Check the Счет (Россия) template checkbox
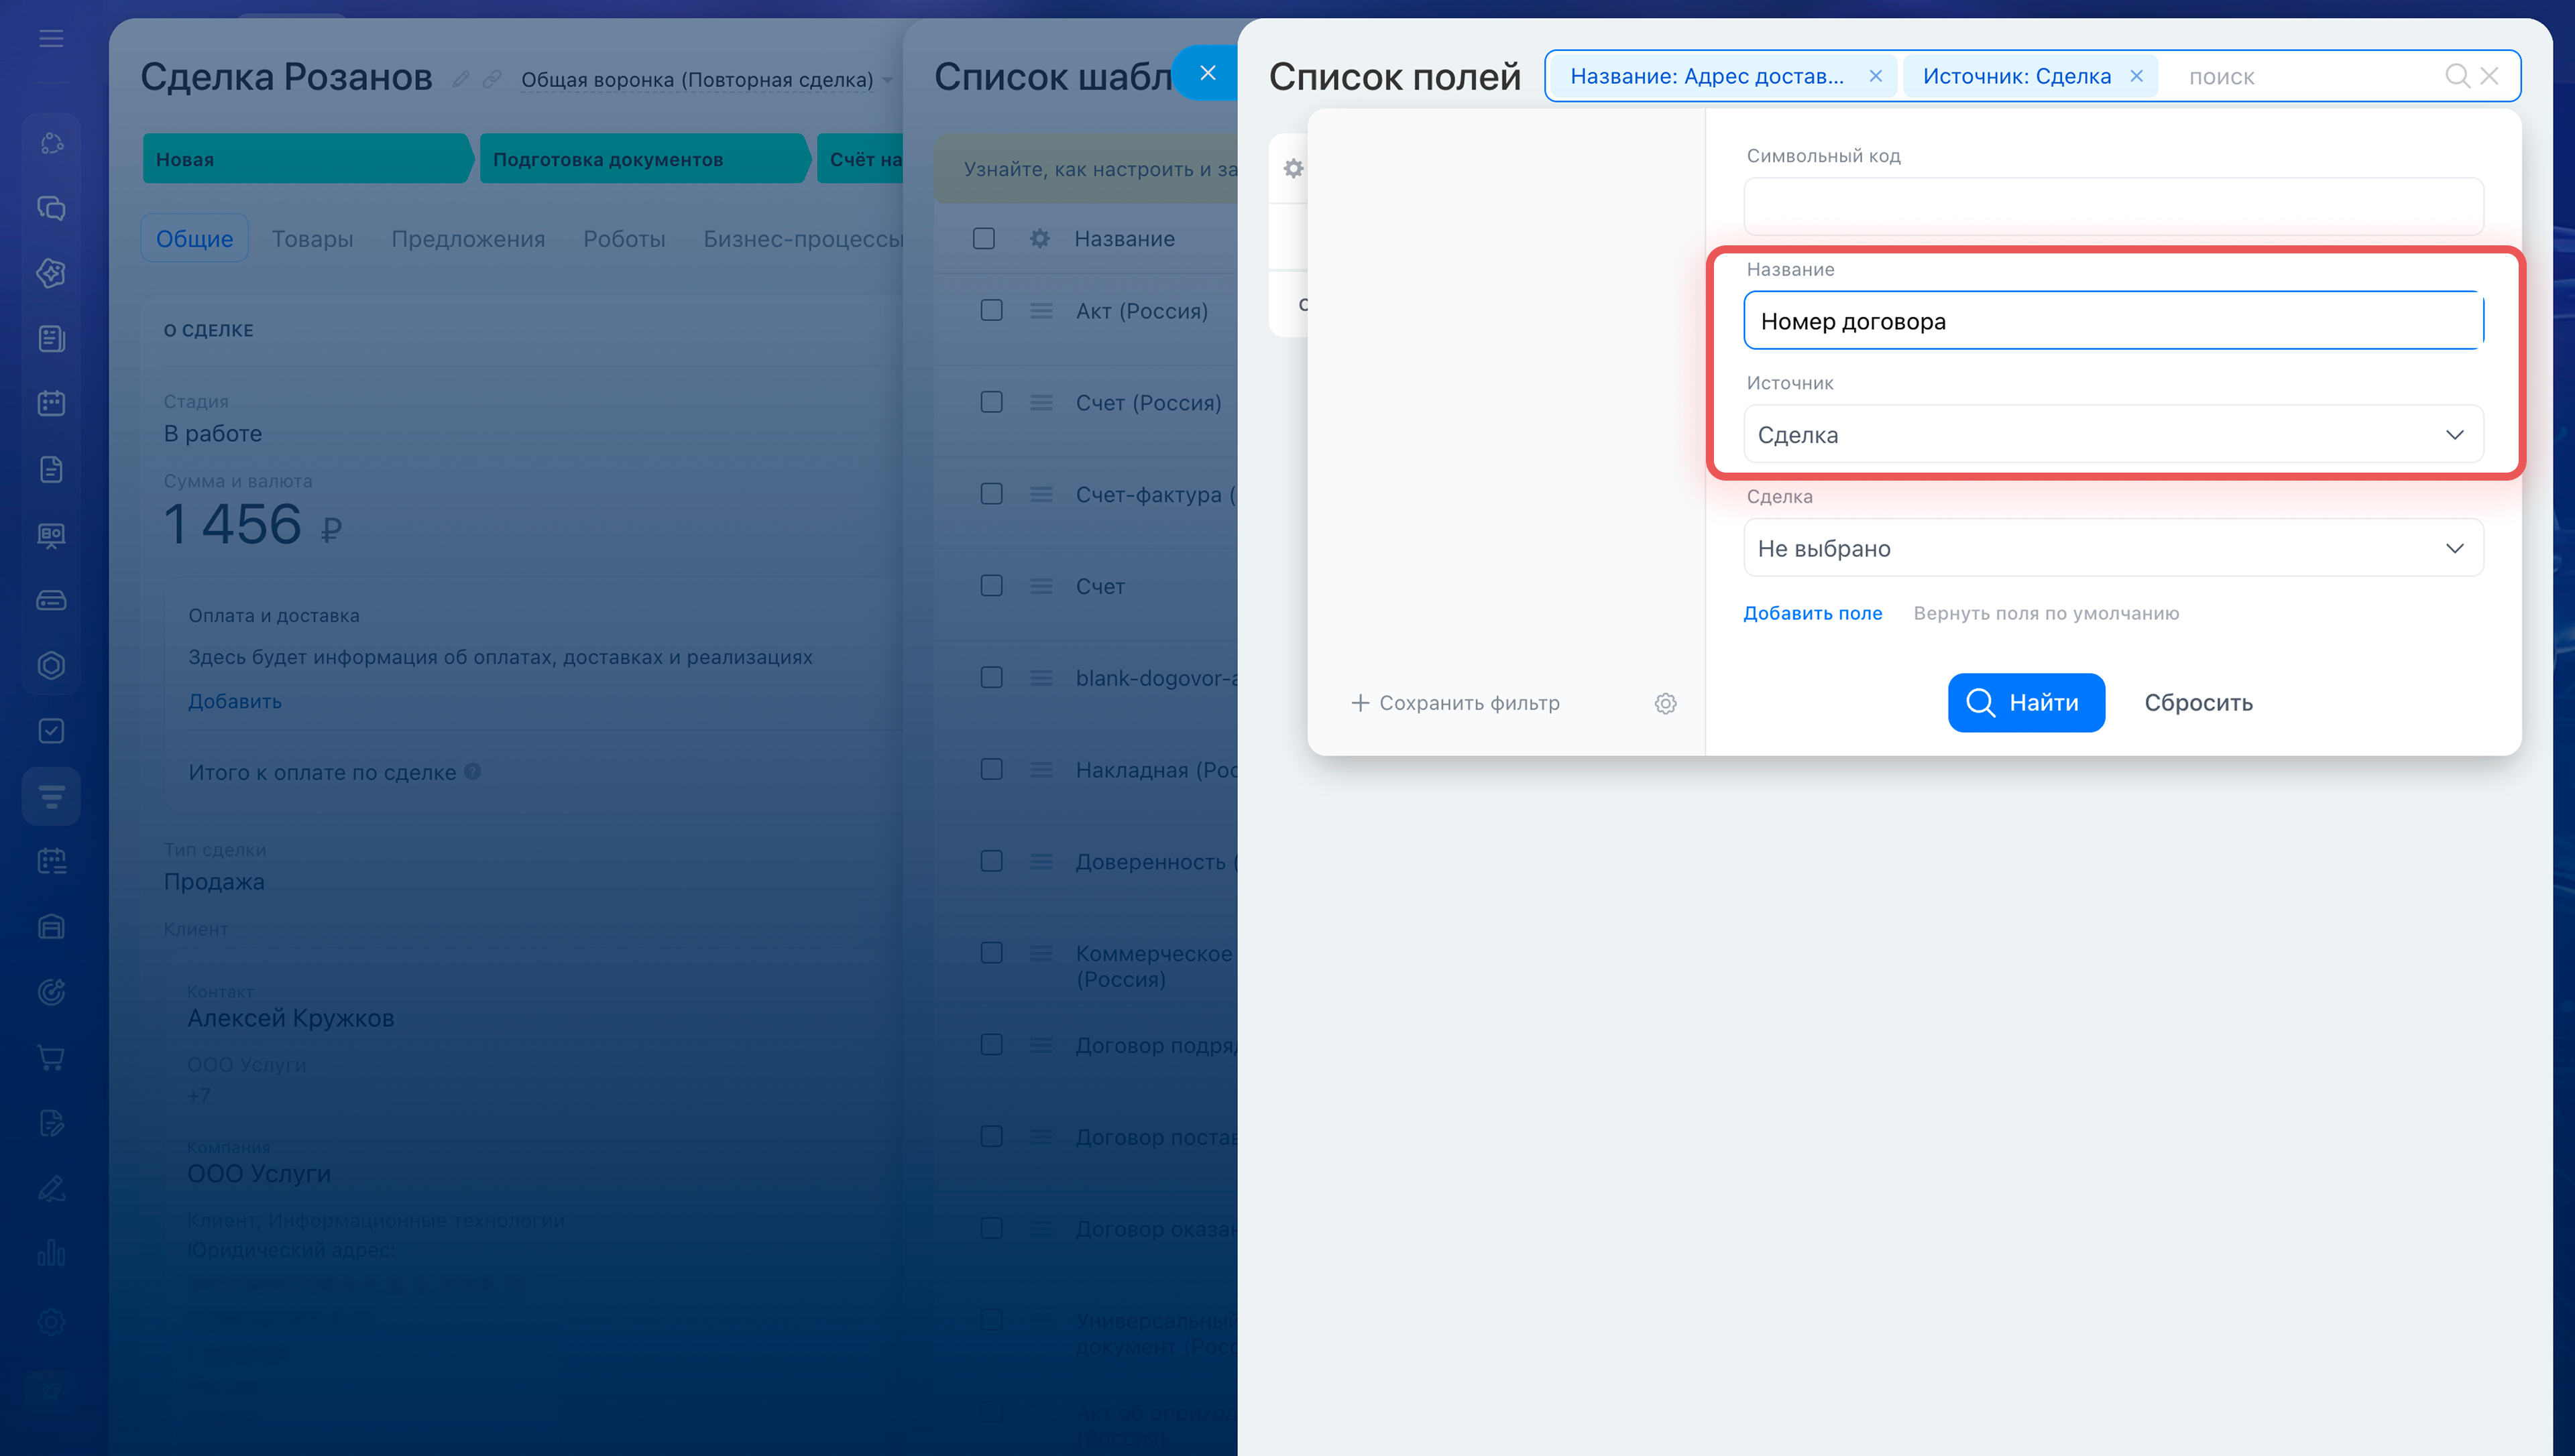 992,402
